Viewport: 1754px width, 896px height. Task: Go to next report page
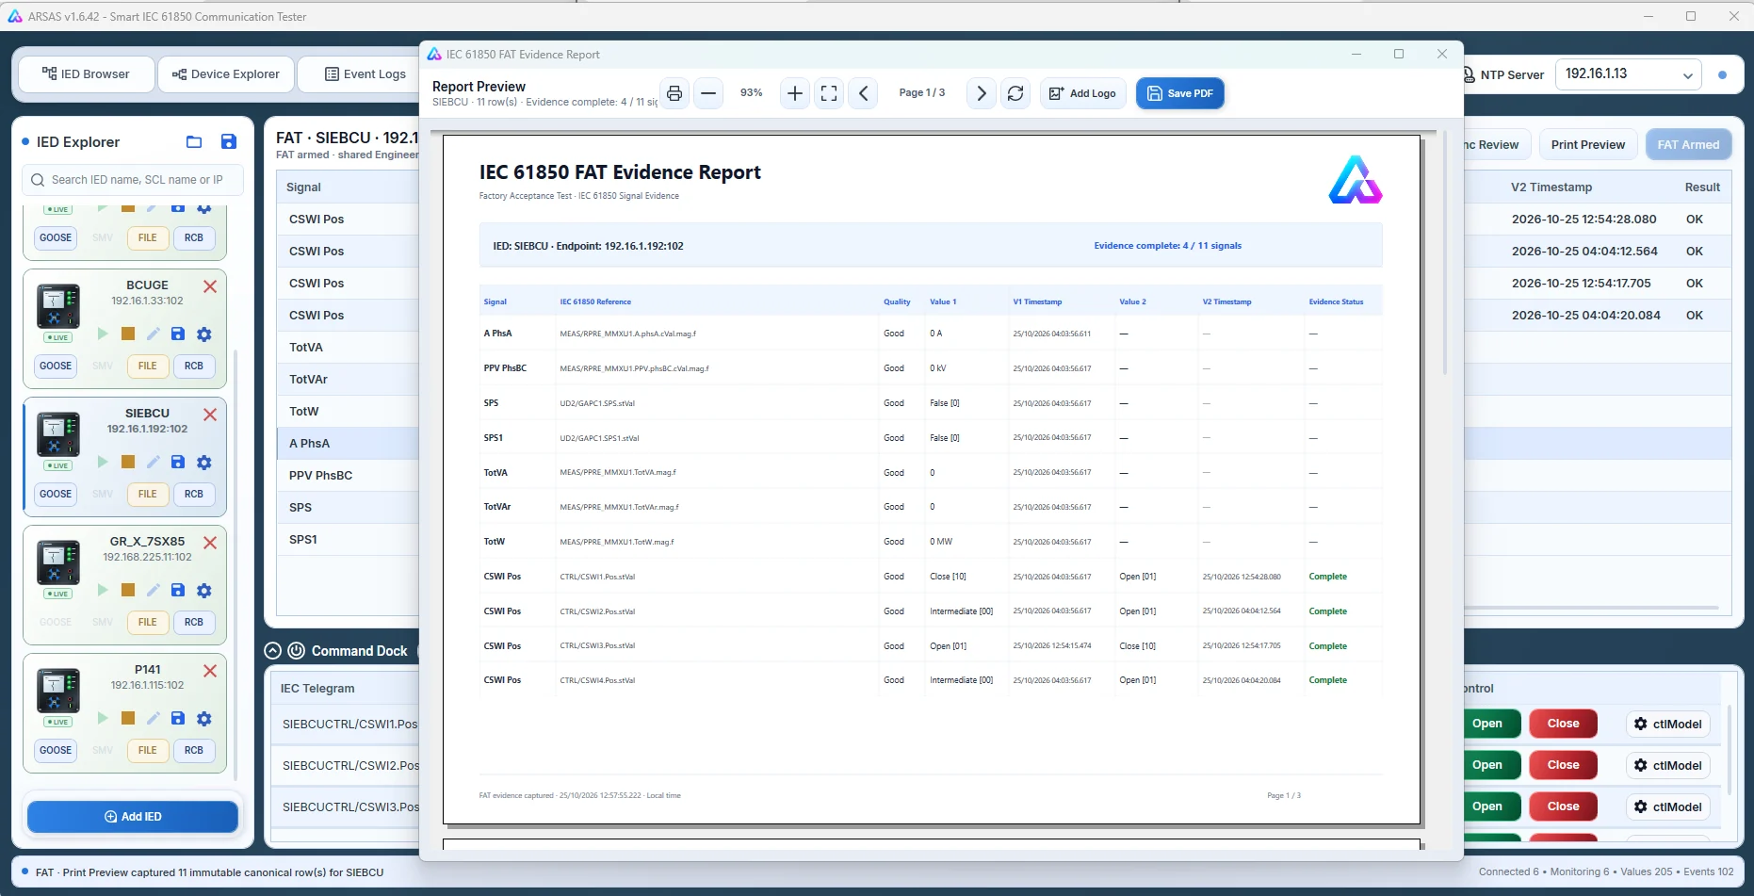[x=982, y=93]
